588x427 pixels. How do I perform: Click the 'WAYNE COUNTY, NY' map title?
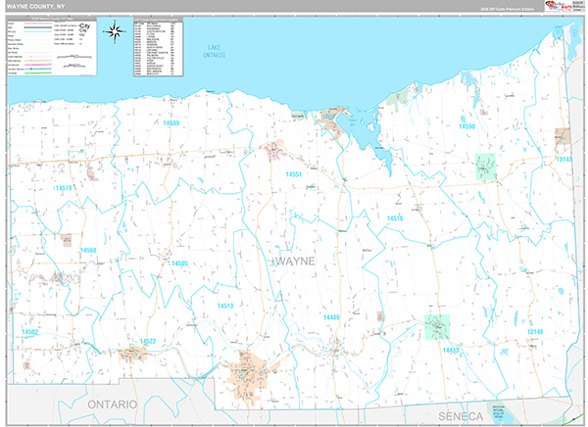pos(35,7)
